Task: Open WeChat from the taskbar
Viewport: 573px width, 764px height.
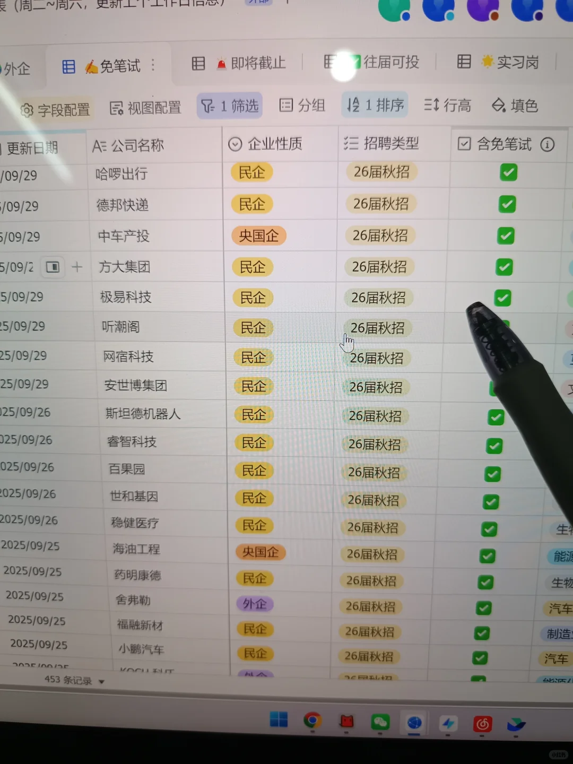Action: (380, 722)
